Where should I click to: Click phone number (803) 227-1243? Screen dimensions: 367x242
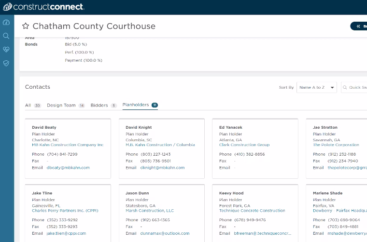(x=155, y=154)
